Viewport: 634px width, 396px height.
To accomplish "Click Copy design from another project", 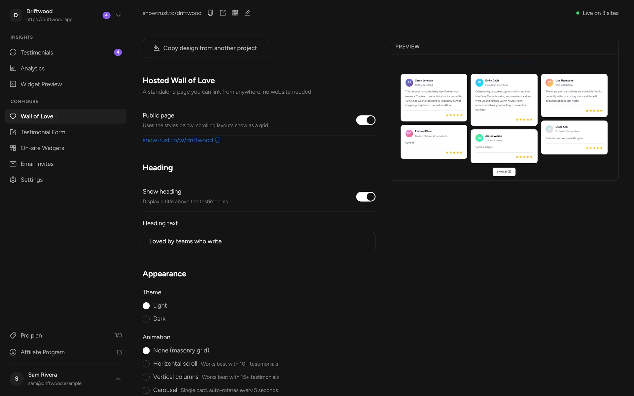I will point(205,48).
